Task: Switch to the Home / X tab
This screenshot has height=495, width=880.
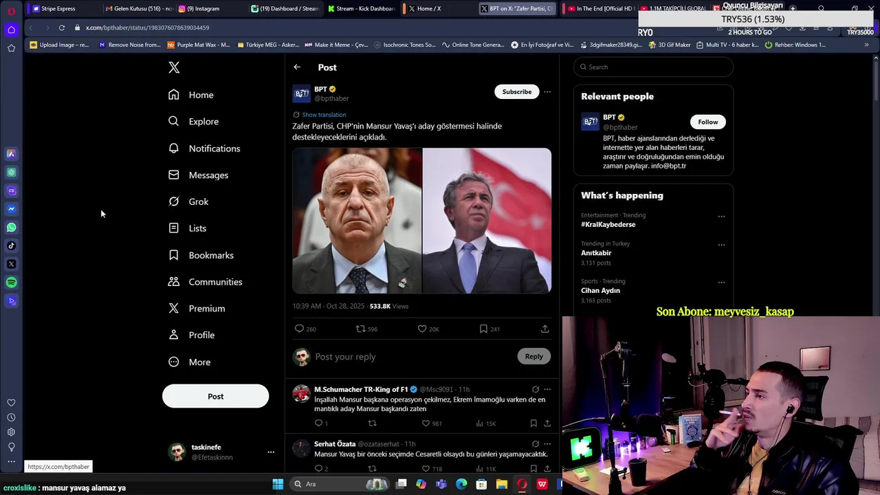Action: tap(429, 8)
